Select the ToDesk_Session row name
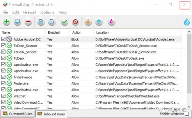This screenshot has height=118, width=192. [25, 46]
